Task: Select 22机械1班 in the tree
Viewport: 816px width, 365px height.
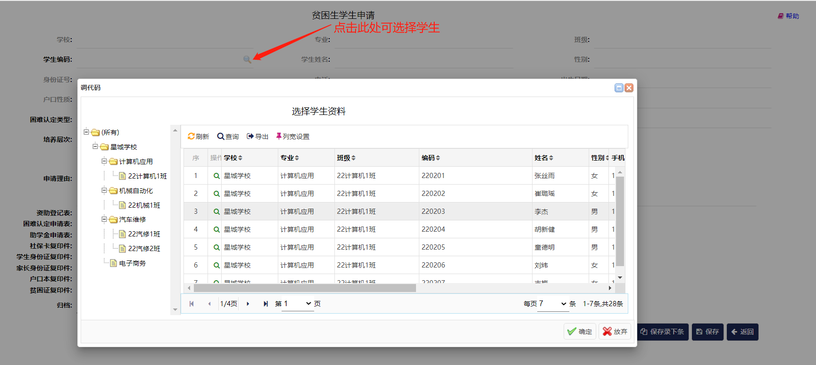Action: [x=144, y=205]
